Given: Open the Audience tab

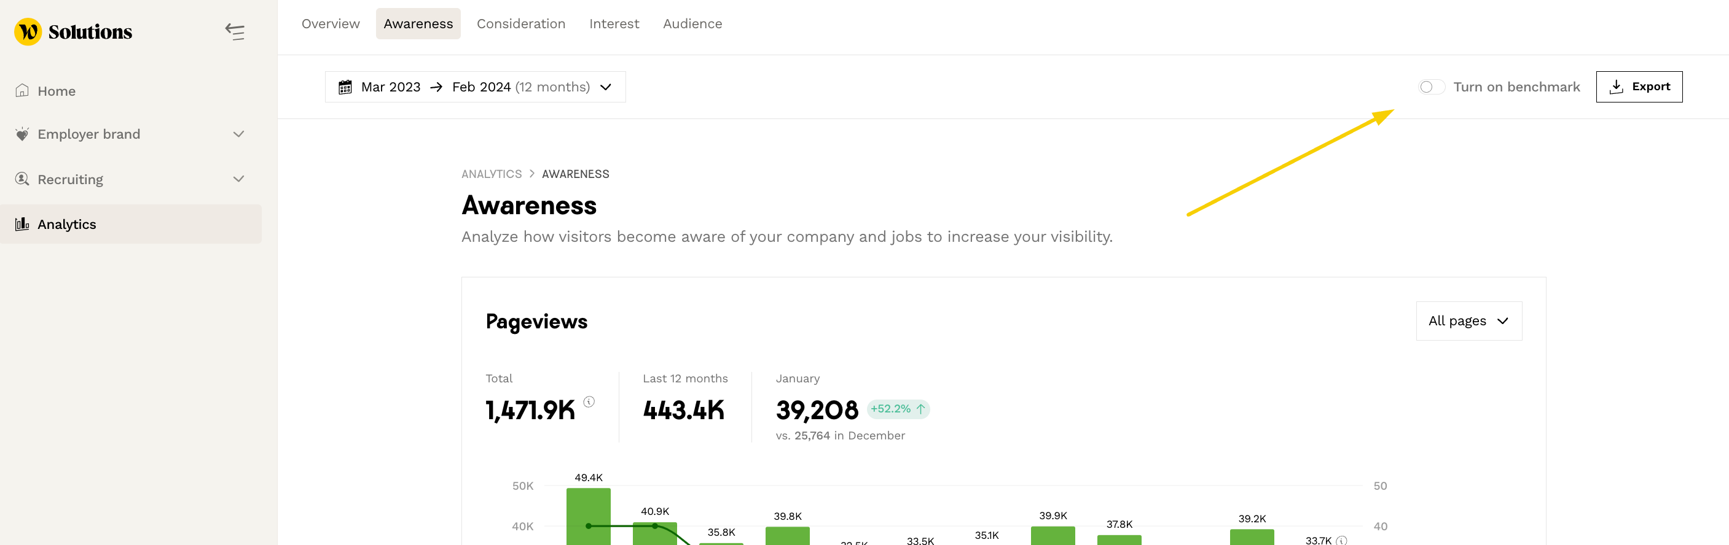Looking at the screenshot, I should 692,23.
